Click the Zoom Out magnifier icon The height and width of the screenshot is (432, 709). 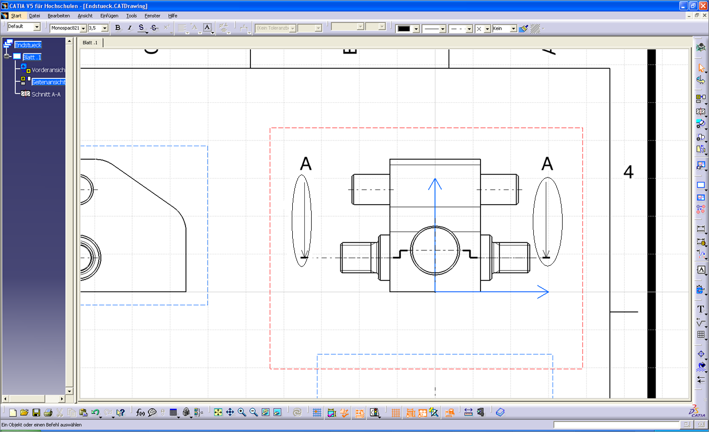[254, 413]
